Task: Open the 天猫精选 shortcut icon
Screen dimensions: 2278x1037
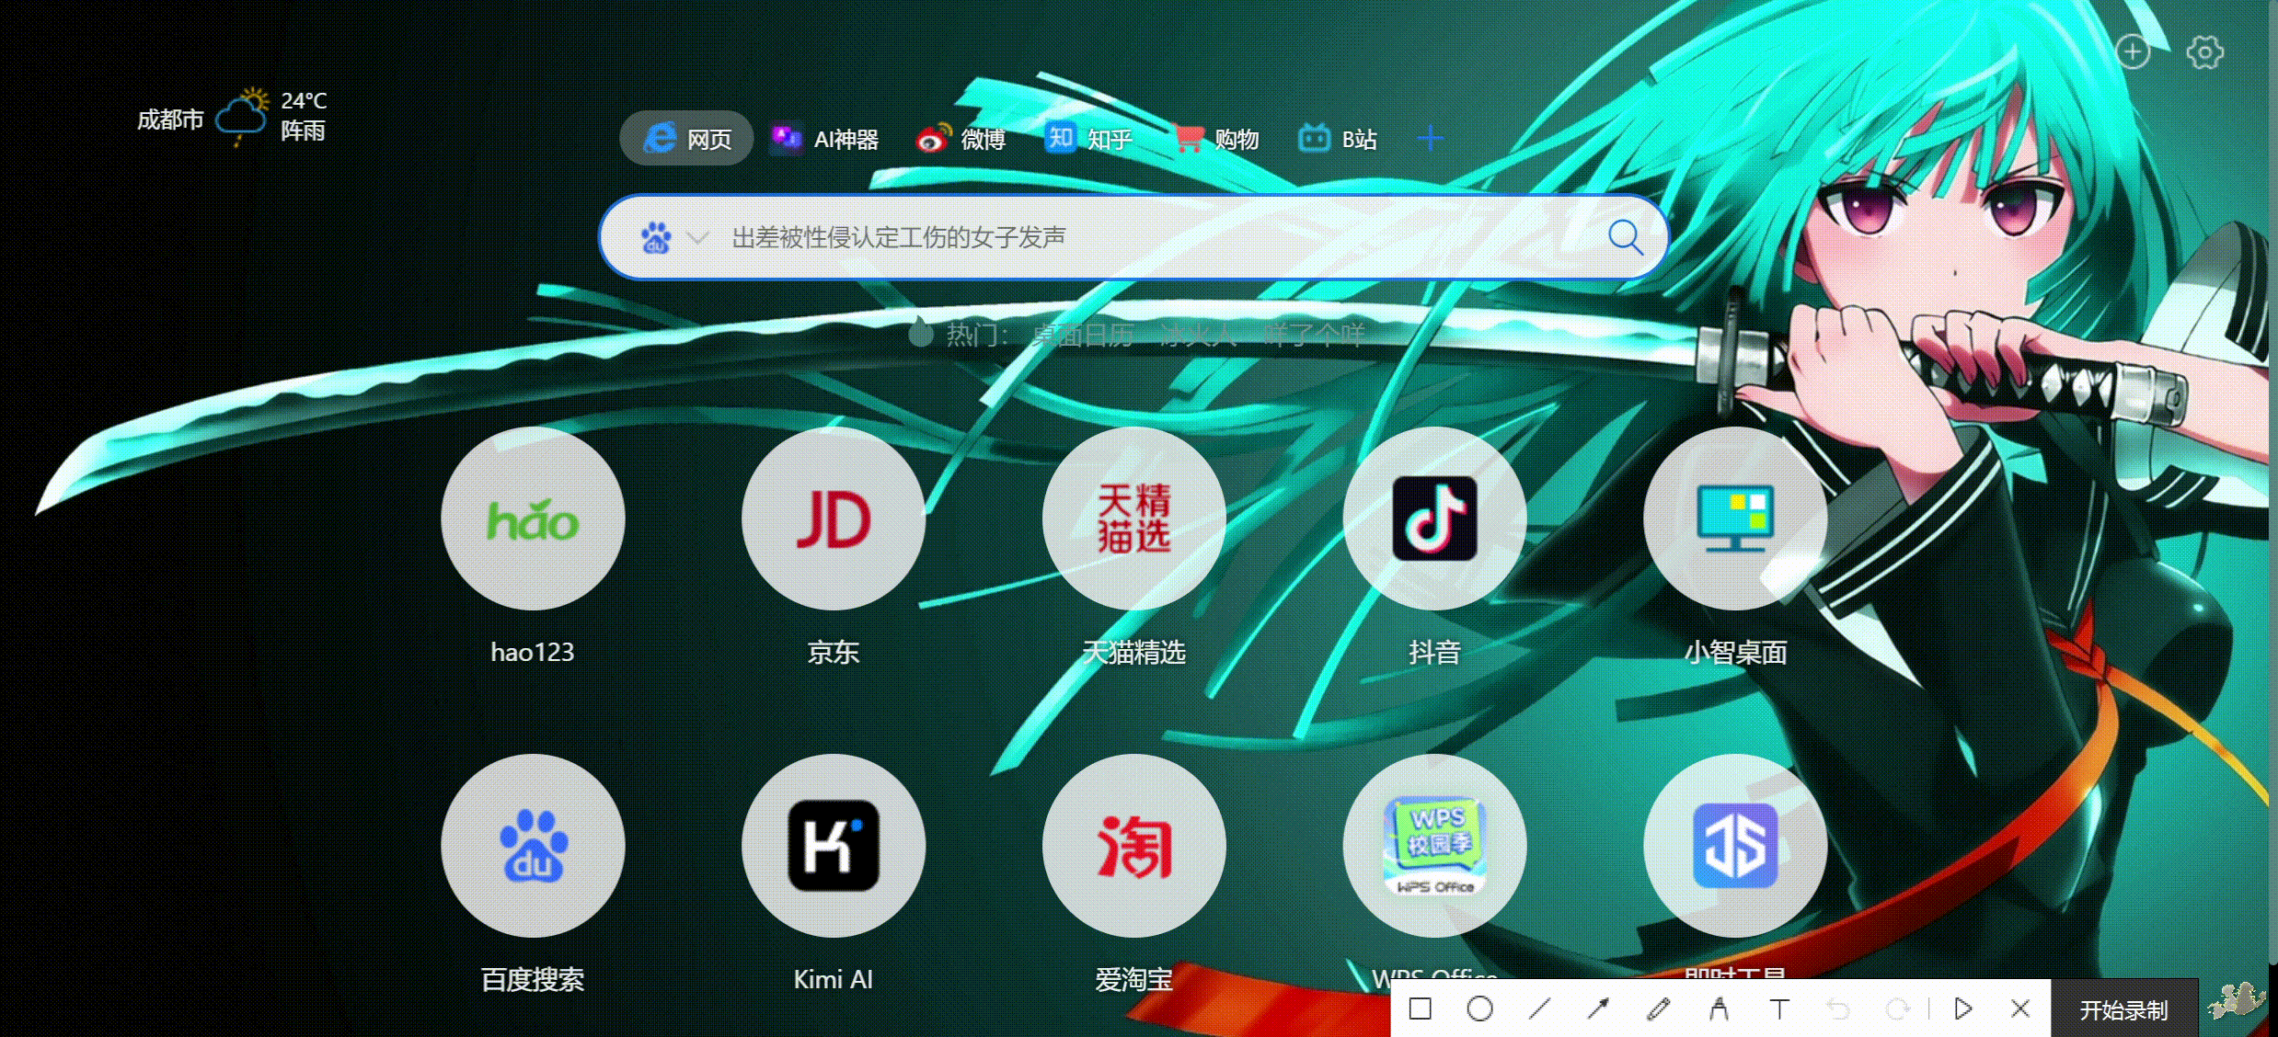Action: 1134,518
